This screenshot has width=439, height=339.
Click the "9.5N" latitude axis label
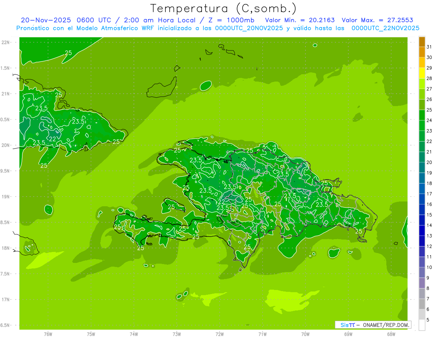coord(5,171)
